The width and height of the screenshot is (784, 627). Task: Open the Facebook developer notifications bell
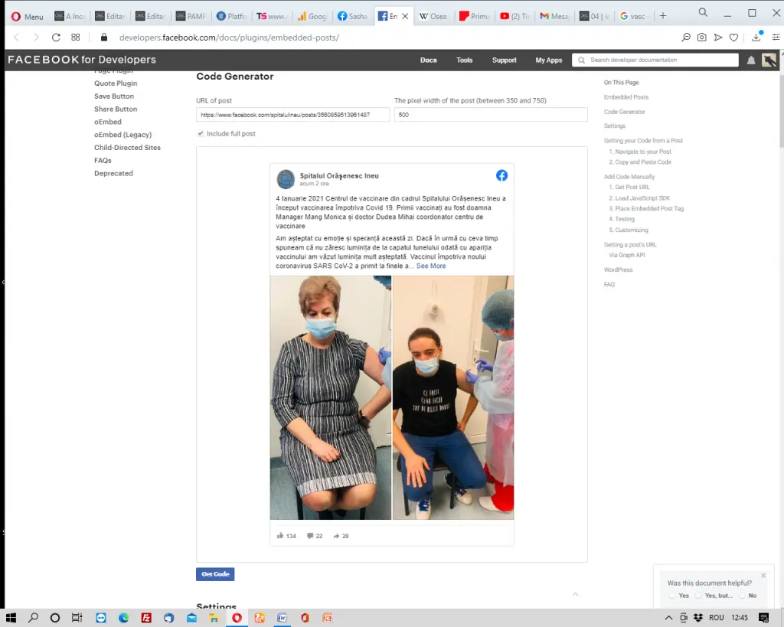[x=751, y=60]
